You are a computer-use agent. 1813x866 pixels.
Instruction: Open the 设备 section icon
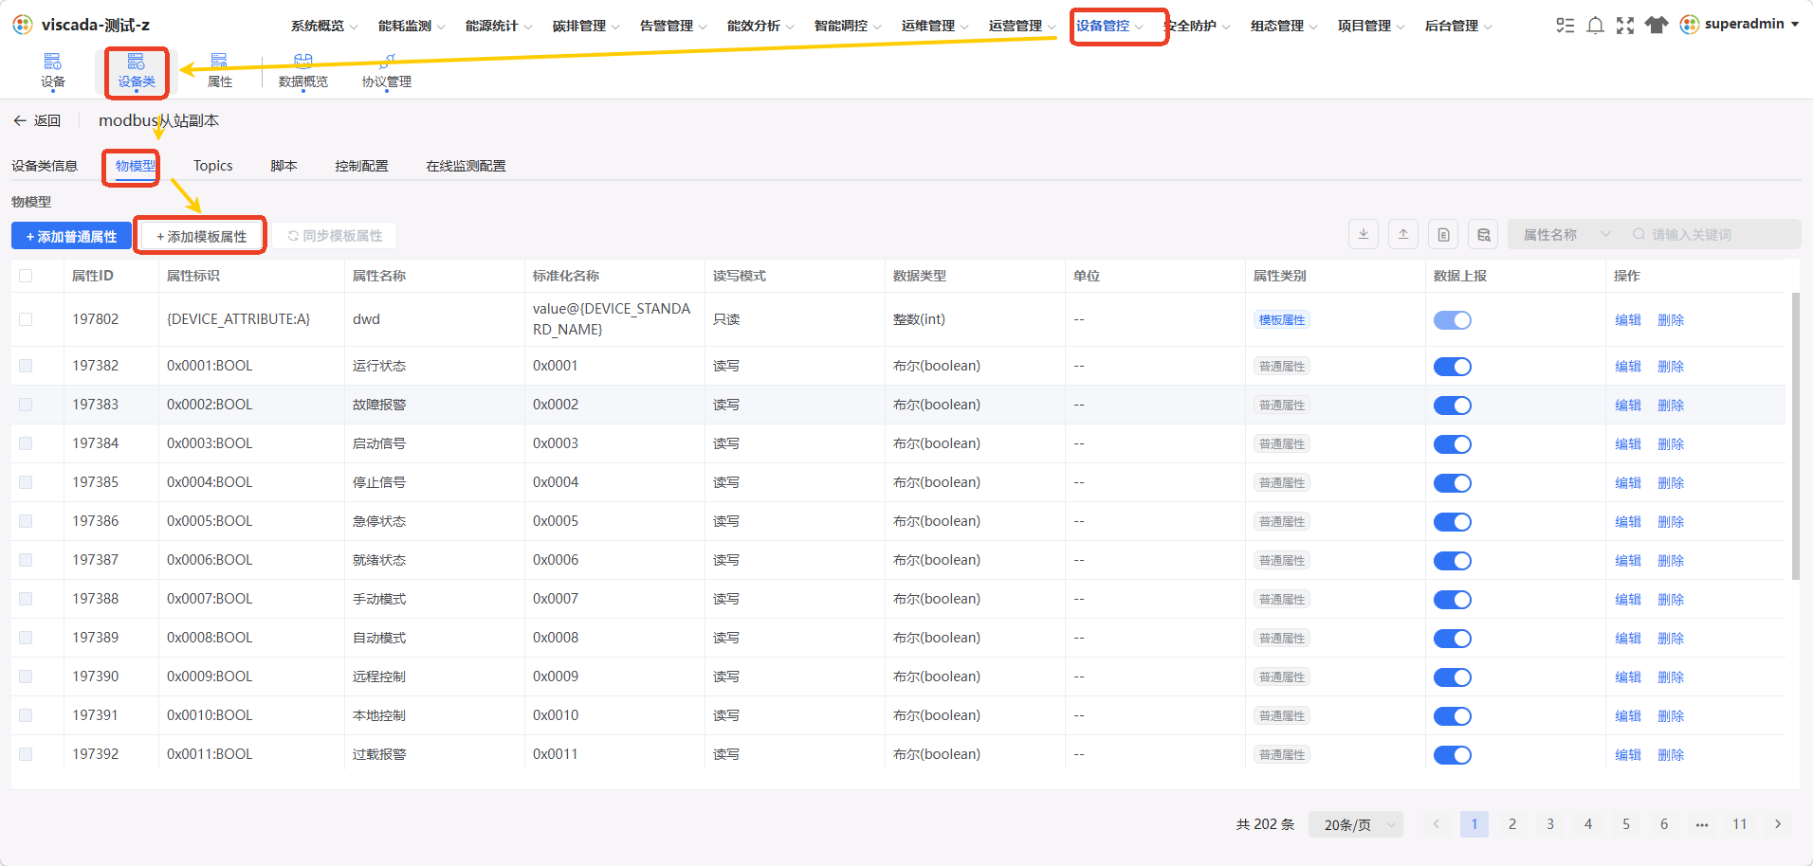pos(53,62)
